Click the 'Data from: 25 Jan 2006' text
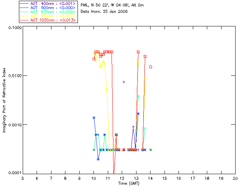This screenshot has width=242, height=193. (x=104, y=12)
